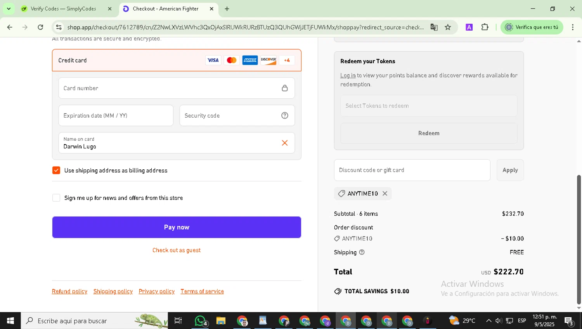Click the $222.70 total amount
Viewport: 582px width, 329px height.
point(508,272)
